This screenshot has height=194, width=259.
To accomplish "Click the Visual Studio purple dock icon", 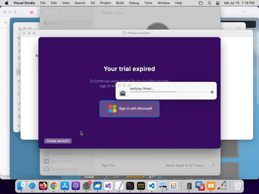I will click(108, 186).
